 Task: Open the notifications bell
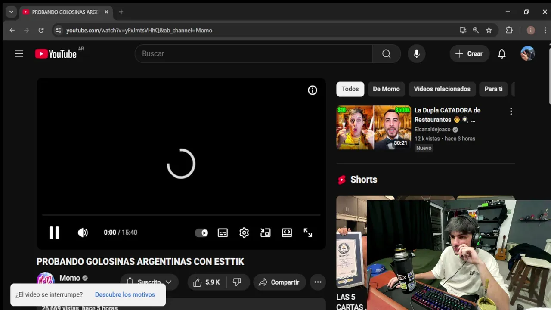pos(502,54)
